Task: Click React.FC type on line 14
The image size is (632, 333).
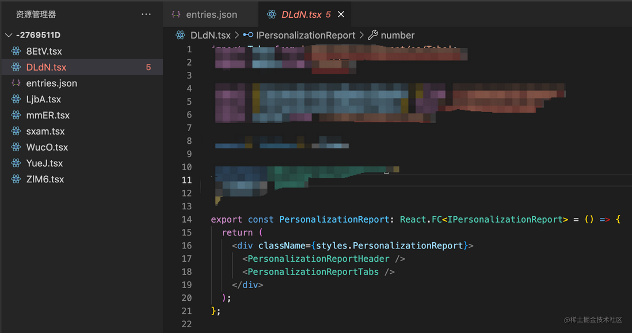Action: pyautogui.click(x=421, y=220)
